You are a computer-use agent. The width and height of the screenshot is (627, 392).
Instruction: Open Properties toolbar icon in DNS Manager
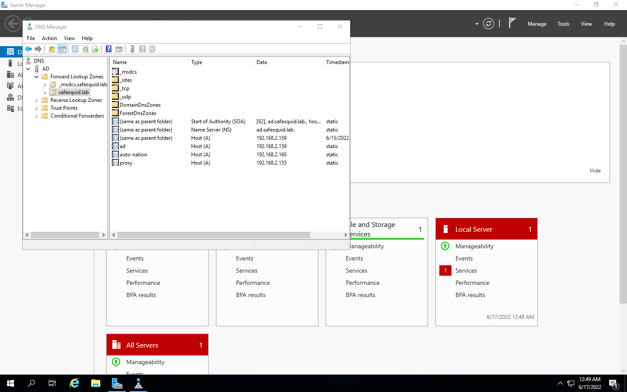75,49
